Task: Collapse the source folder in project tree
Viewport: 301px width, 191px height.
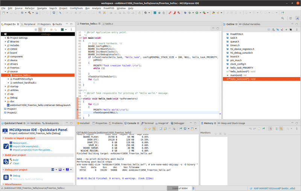Action: [5, 71]
